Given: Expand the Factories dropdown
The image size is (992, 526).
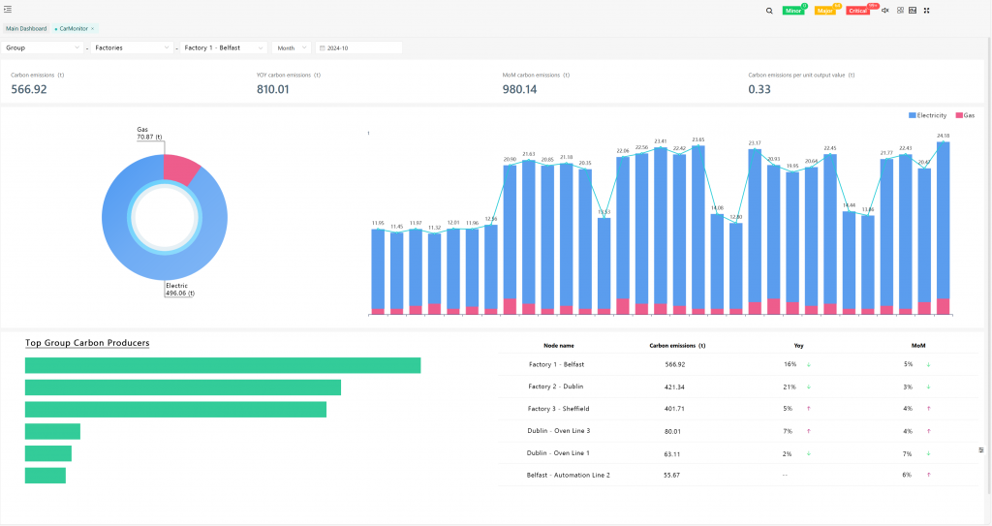Looking at the screenshot, I should 133,47.
